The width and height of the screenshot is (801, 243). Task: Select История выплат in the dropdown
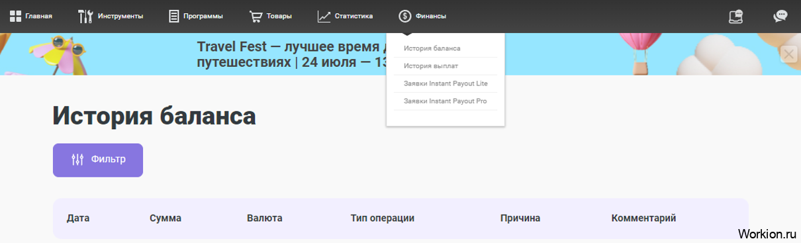(431, 66)
